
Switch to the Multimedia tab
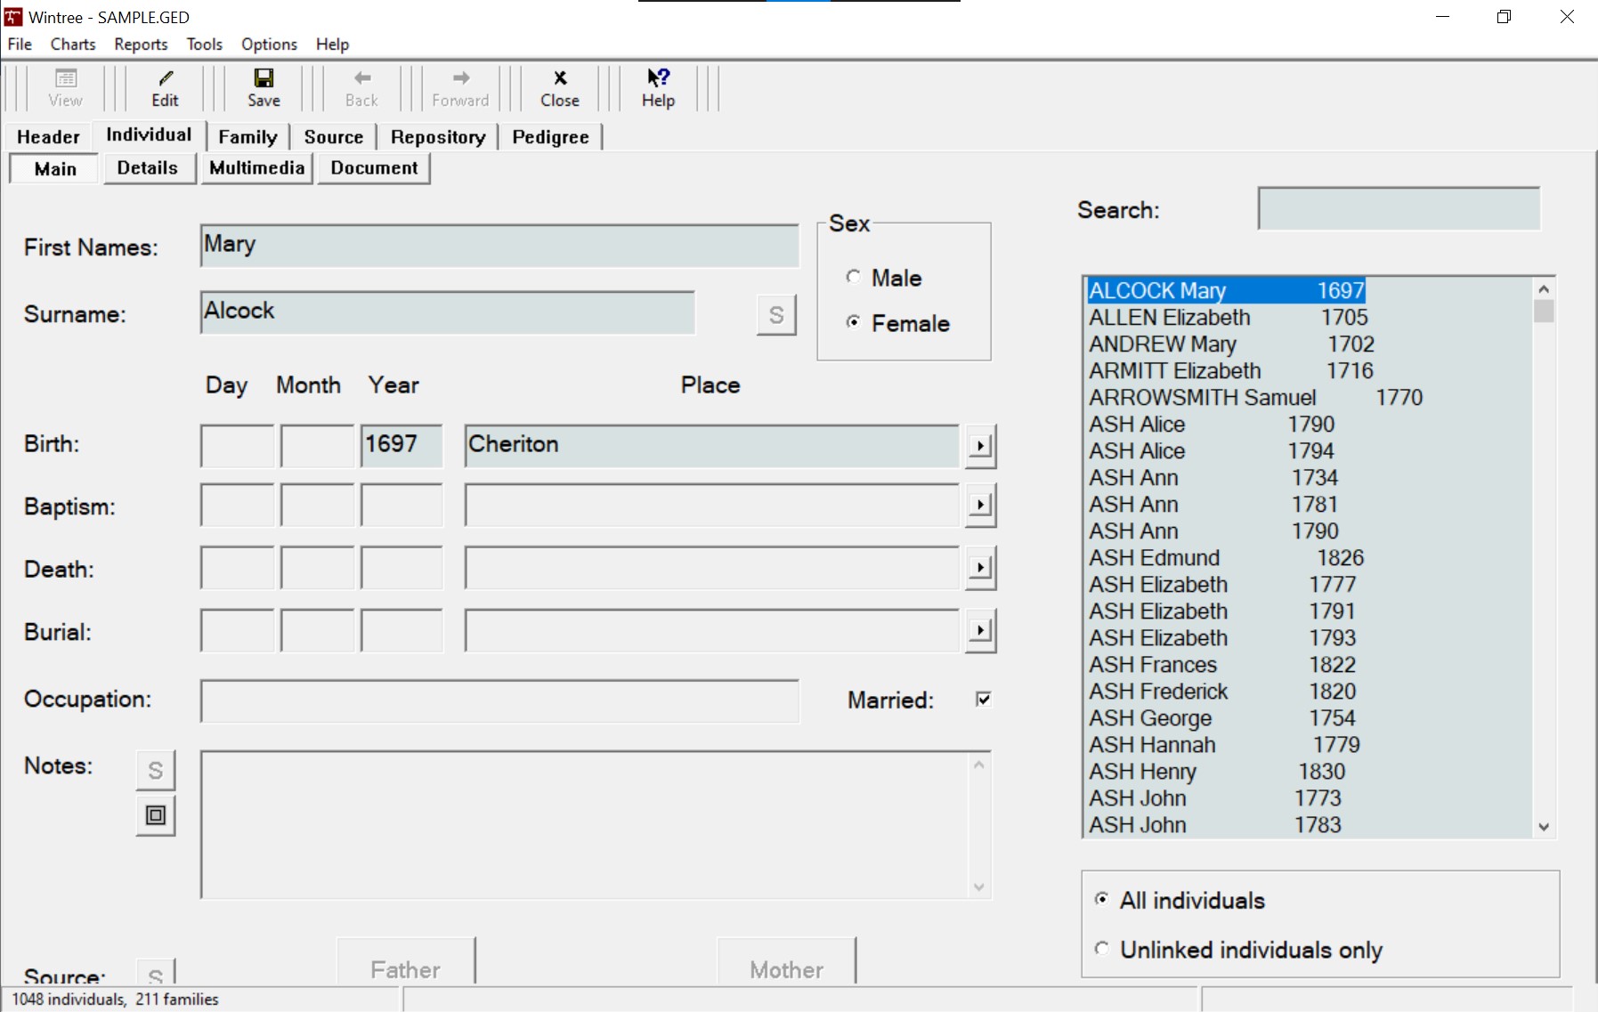pos(256,167)
